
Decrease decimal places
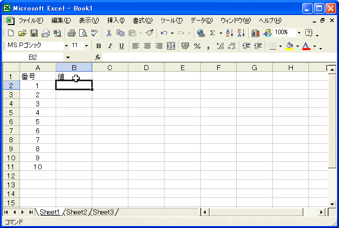[232, 46]
